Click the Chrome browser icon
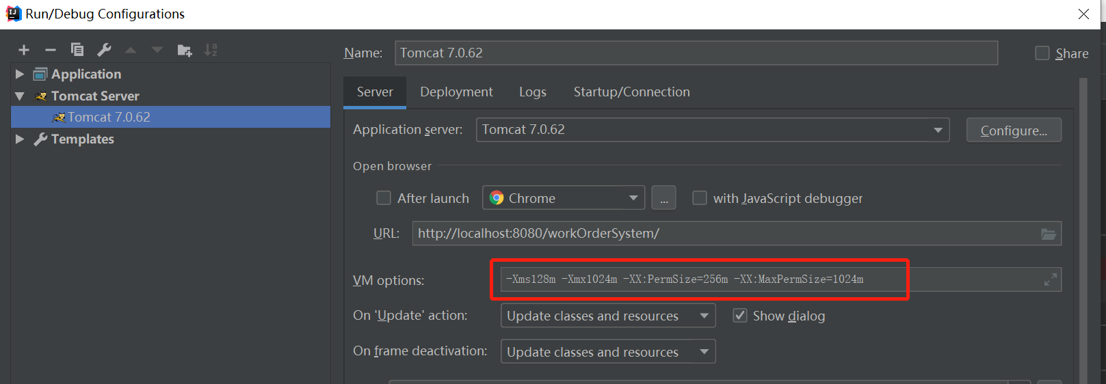 click(x=497, y=198)
